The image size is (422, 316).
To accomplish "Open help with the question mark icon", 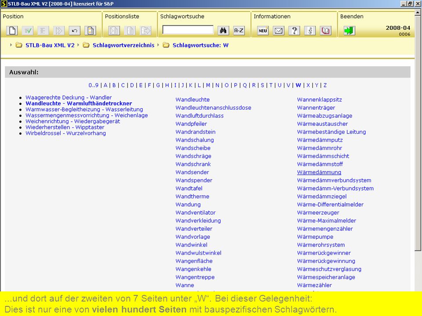I will click(294, 31).
